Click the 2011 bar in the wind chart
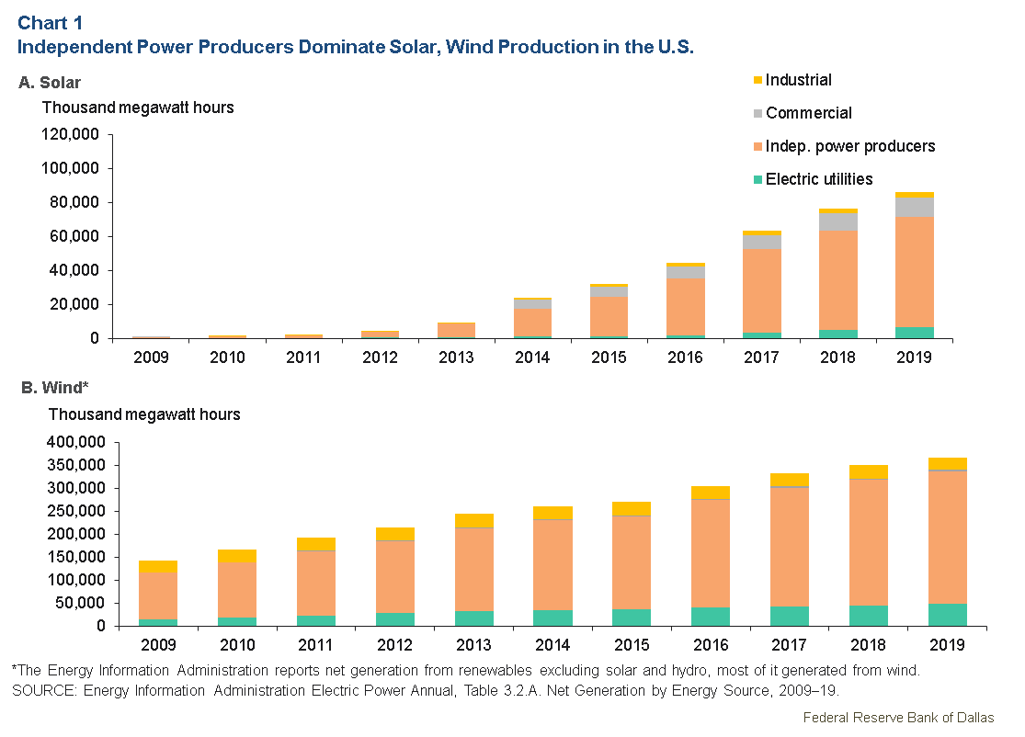This screenshot has width=1025, height=737. pos(316,582)
